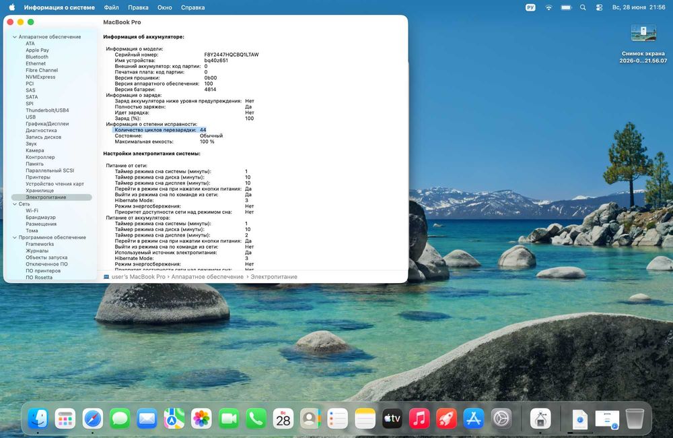Open Messages app in Dock

[x=120, y=418]
